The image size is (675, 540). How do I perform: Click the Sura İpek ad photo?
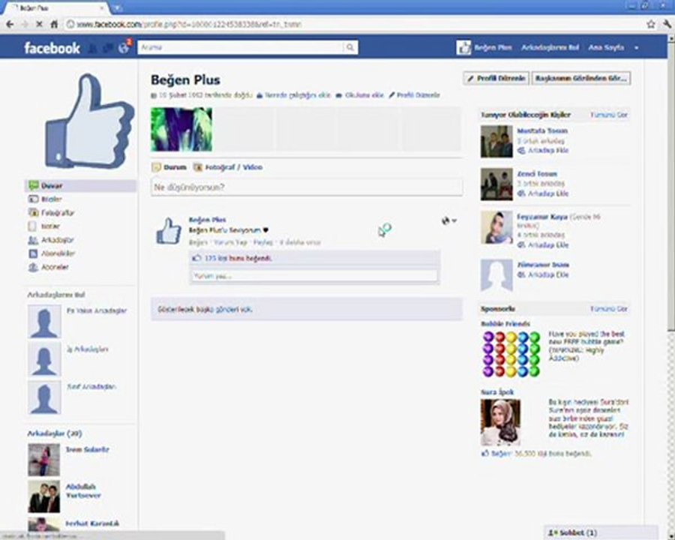[500, 422]
